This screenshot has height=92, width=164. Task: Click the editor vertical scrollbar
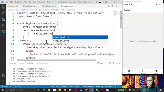[x=121, y=20]
